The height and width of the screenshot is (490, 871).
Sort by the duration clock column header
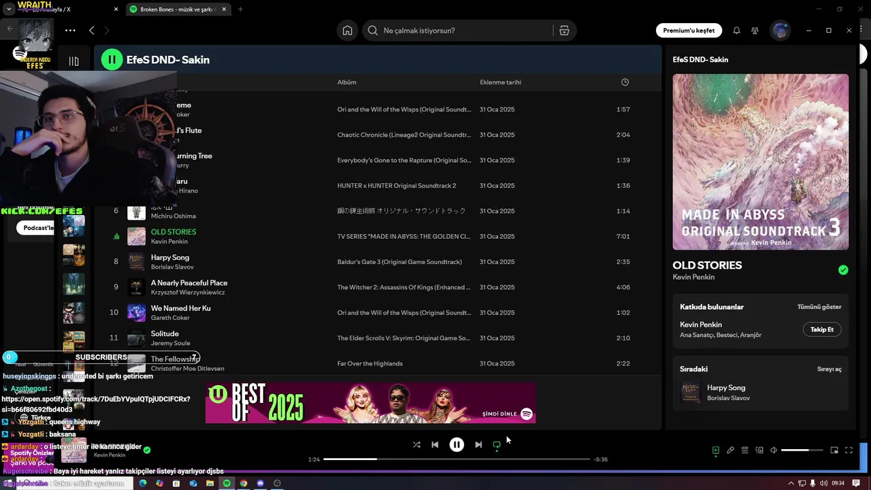click(x=625, y=82)
